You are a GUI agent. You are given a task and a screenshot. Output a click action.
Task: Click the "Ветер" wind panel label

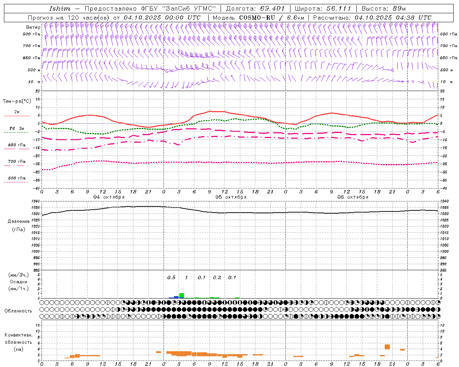(33, 27)
